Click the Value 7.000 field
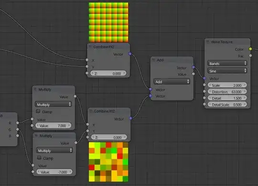The height and width of the screenshot is (186, 258). [54, 125]
